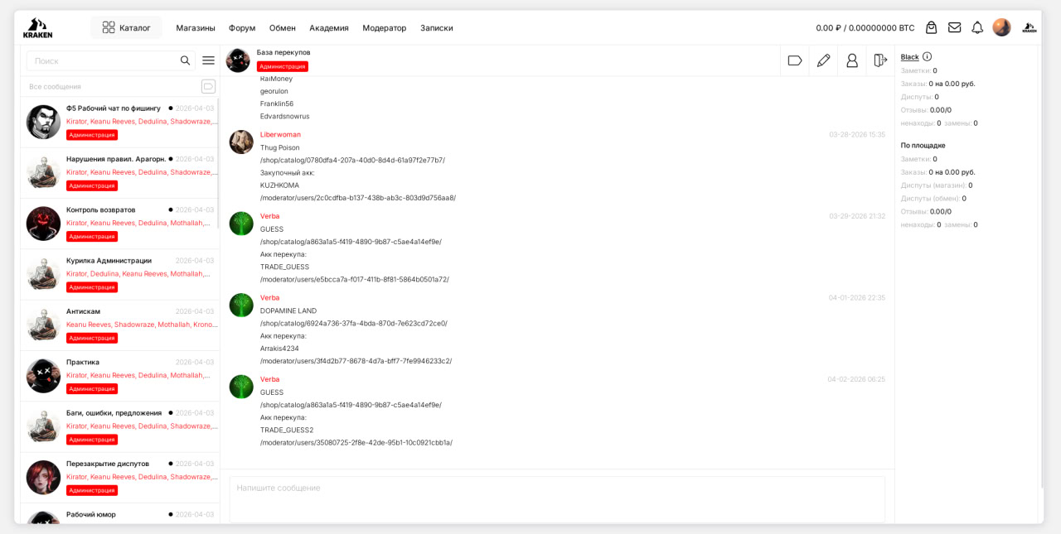This screenshot has width=1061, height=534.
Task: Click the notifications bell icon
Action: (977, 27)
